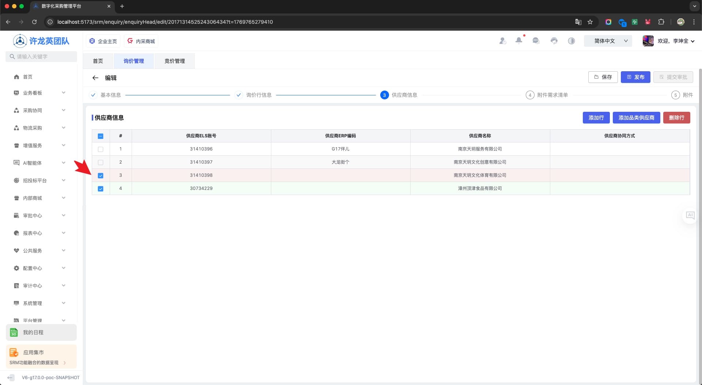This screenshot has width=702, height=385.
Task: Switch to the 首页 tab
Action: [98, 61]
